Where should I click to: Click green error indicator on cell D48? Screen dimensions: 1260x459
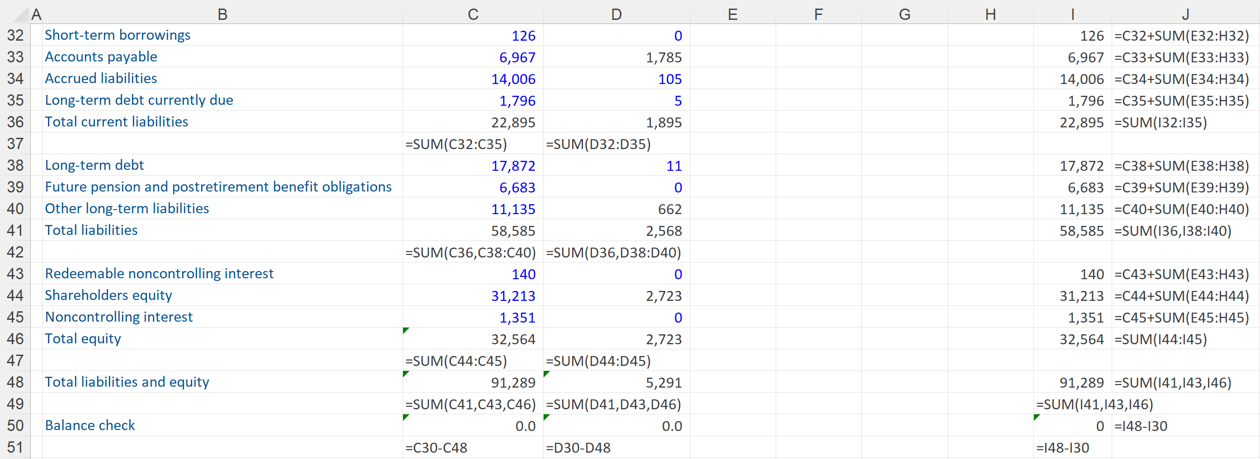pos(546,375)
